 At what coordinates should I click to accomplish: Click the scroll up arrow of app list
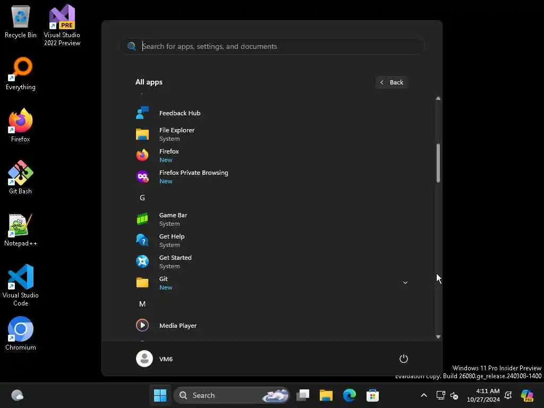(438, 98)
